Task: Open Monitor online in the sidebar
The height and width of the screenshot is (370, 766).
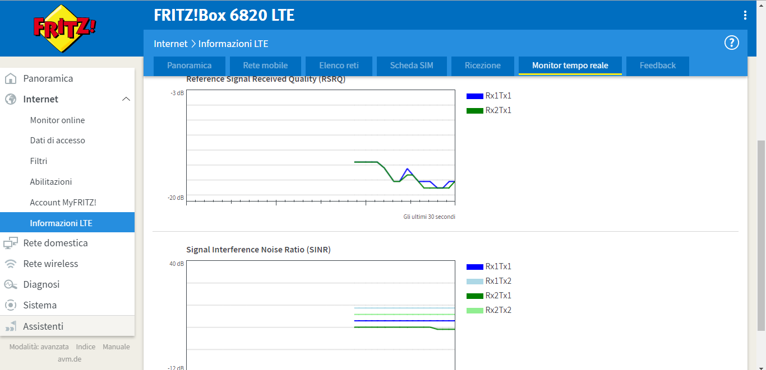Action: point(57,120)
